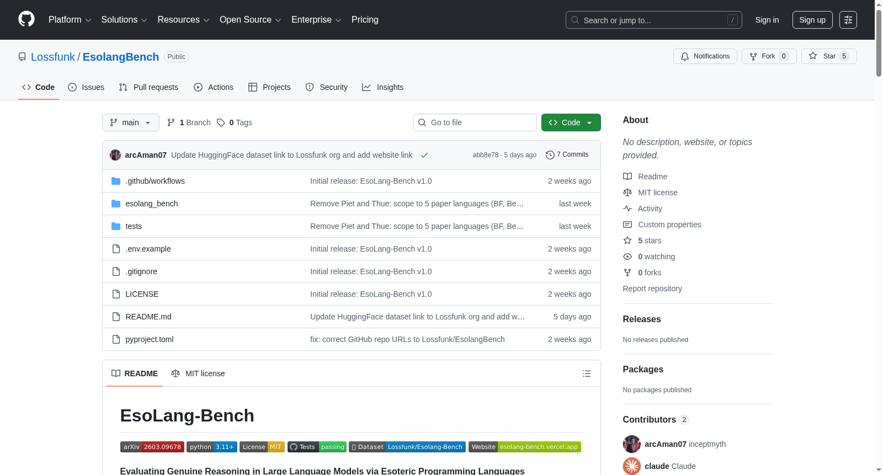Screen dimensions: 883x475
Task: Click the .github/workflows folder icon
Action: coord(116,181)
